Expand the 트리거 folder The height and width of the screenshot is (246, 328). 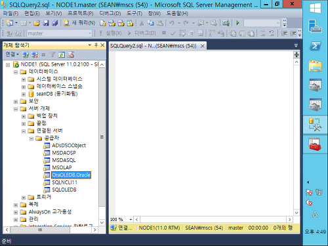coord(24,197)
